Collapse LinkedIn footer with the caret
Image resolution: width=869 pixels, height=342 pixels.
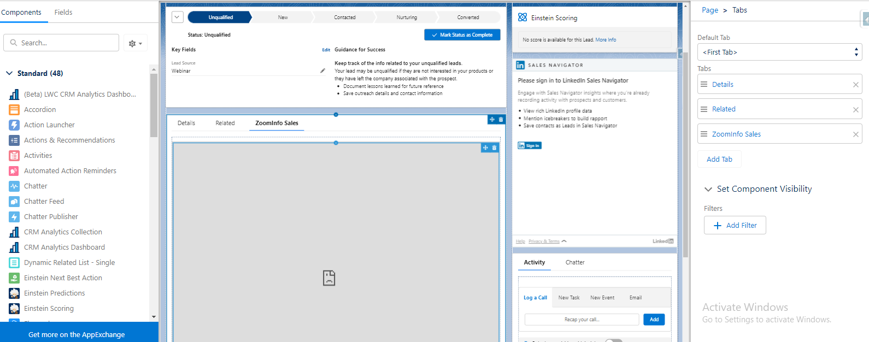tap(564, 241)
